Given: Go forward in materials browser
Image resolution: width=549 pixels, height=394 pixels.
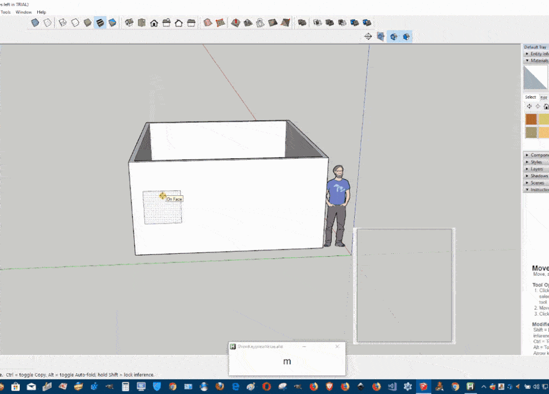Looking at the screenshot, I should 538,106.
